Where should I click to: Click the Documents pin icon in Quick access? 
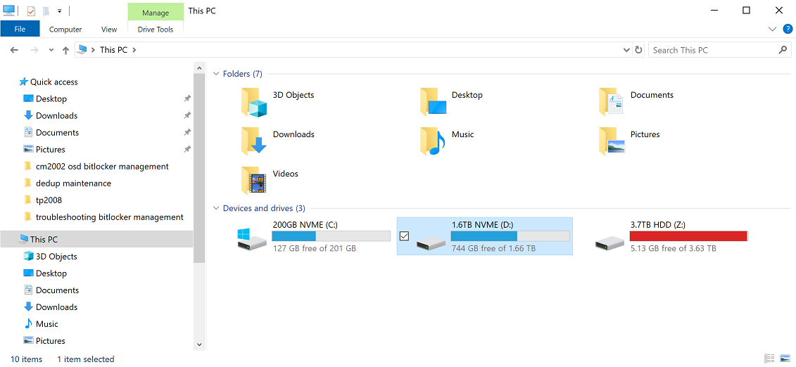pos(187,132)
